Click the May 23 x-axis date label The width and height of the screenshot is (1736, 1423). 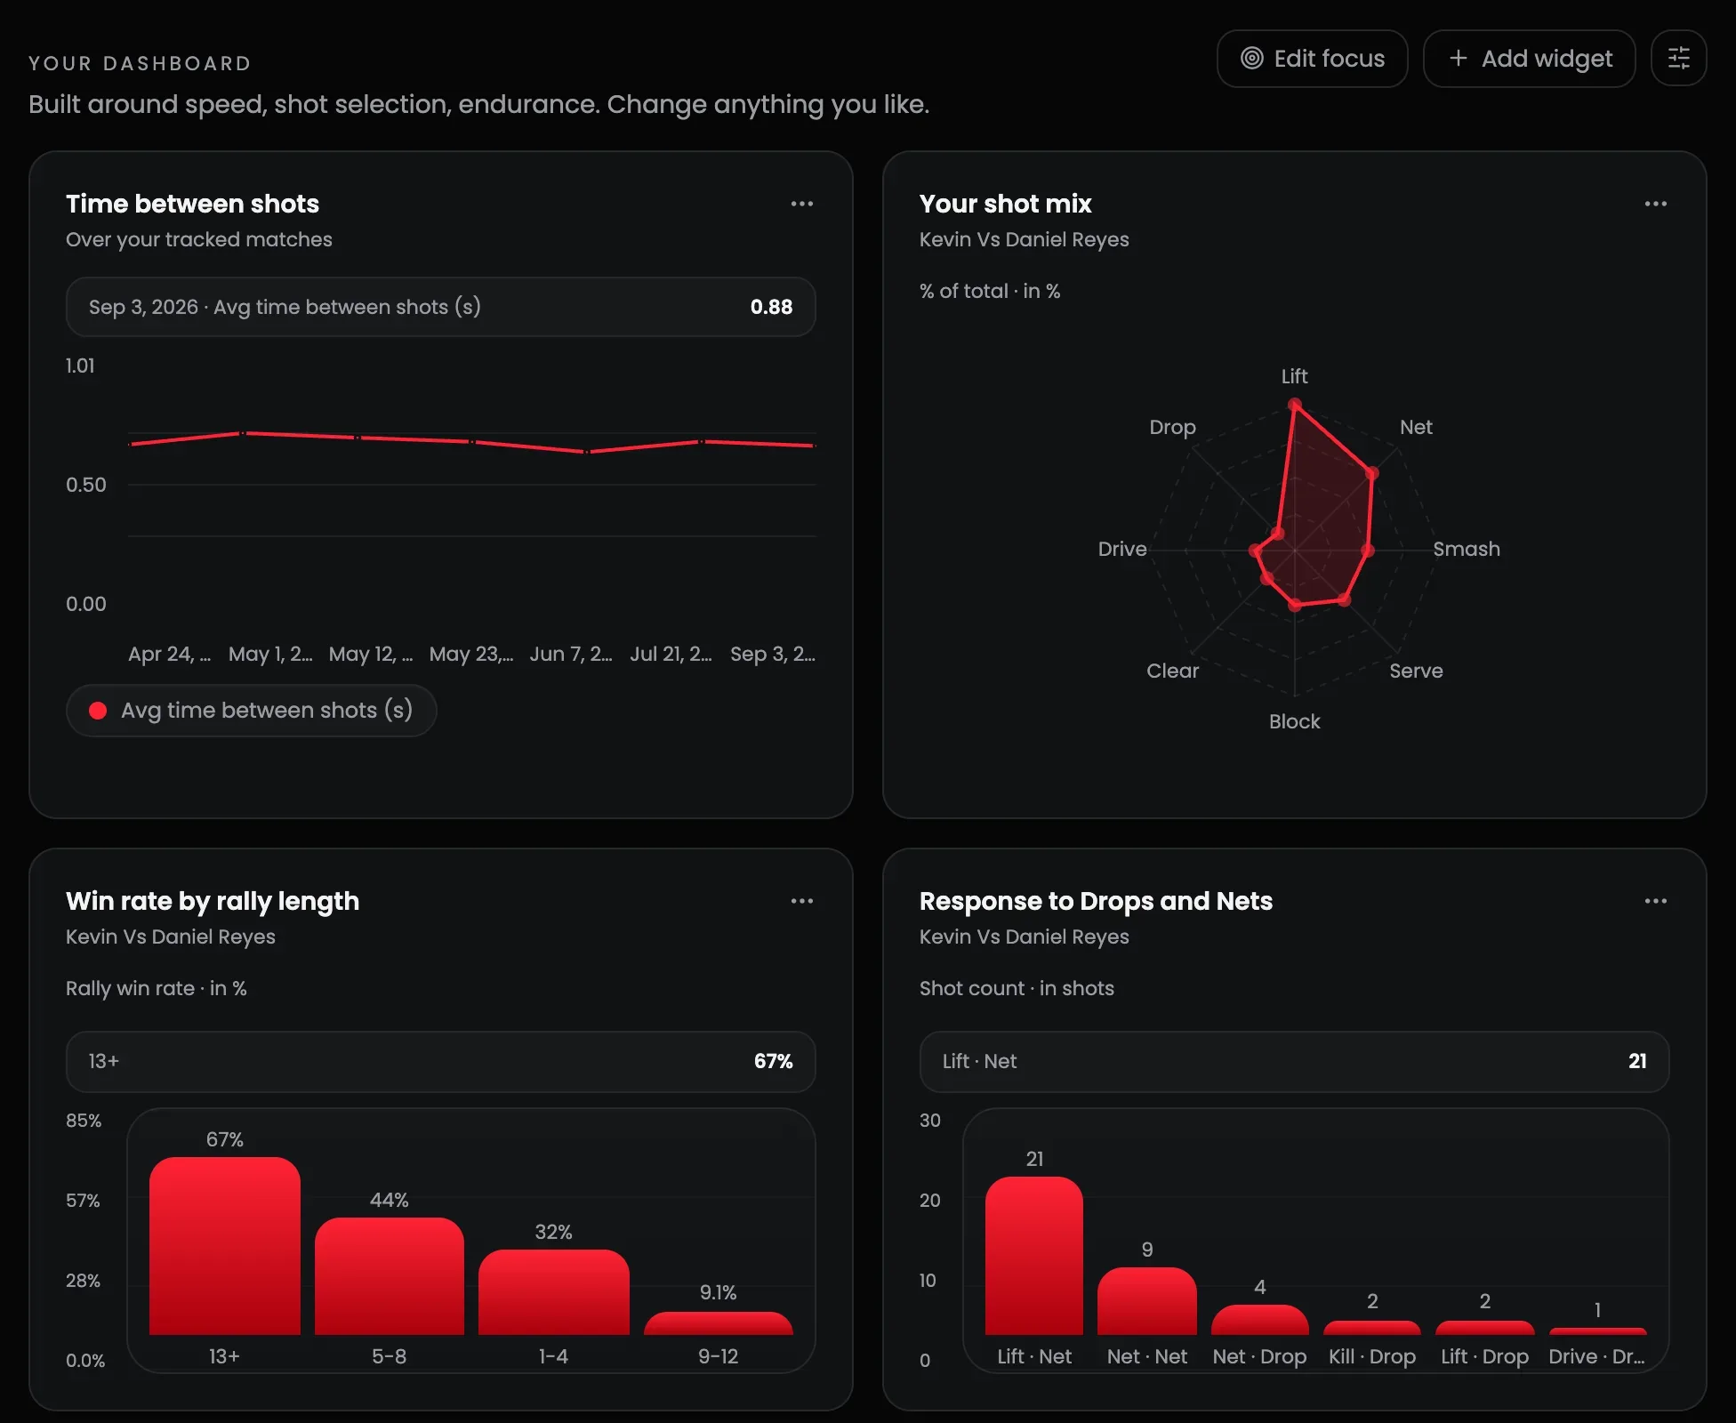coord(471,654)
